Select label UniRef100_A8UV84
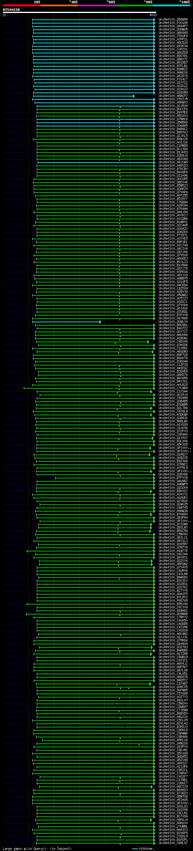The image size is (193, 851). (x=173, y=335)
